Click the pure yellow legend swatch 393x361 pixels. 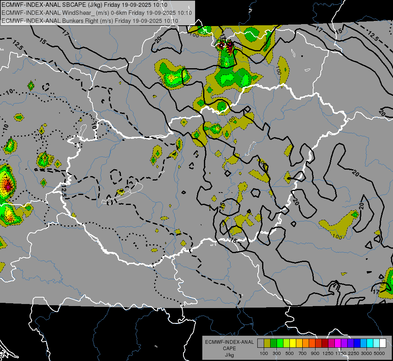[293, 343]
